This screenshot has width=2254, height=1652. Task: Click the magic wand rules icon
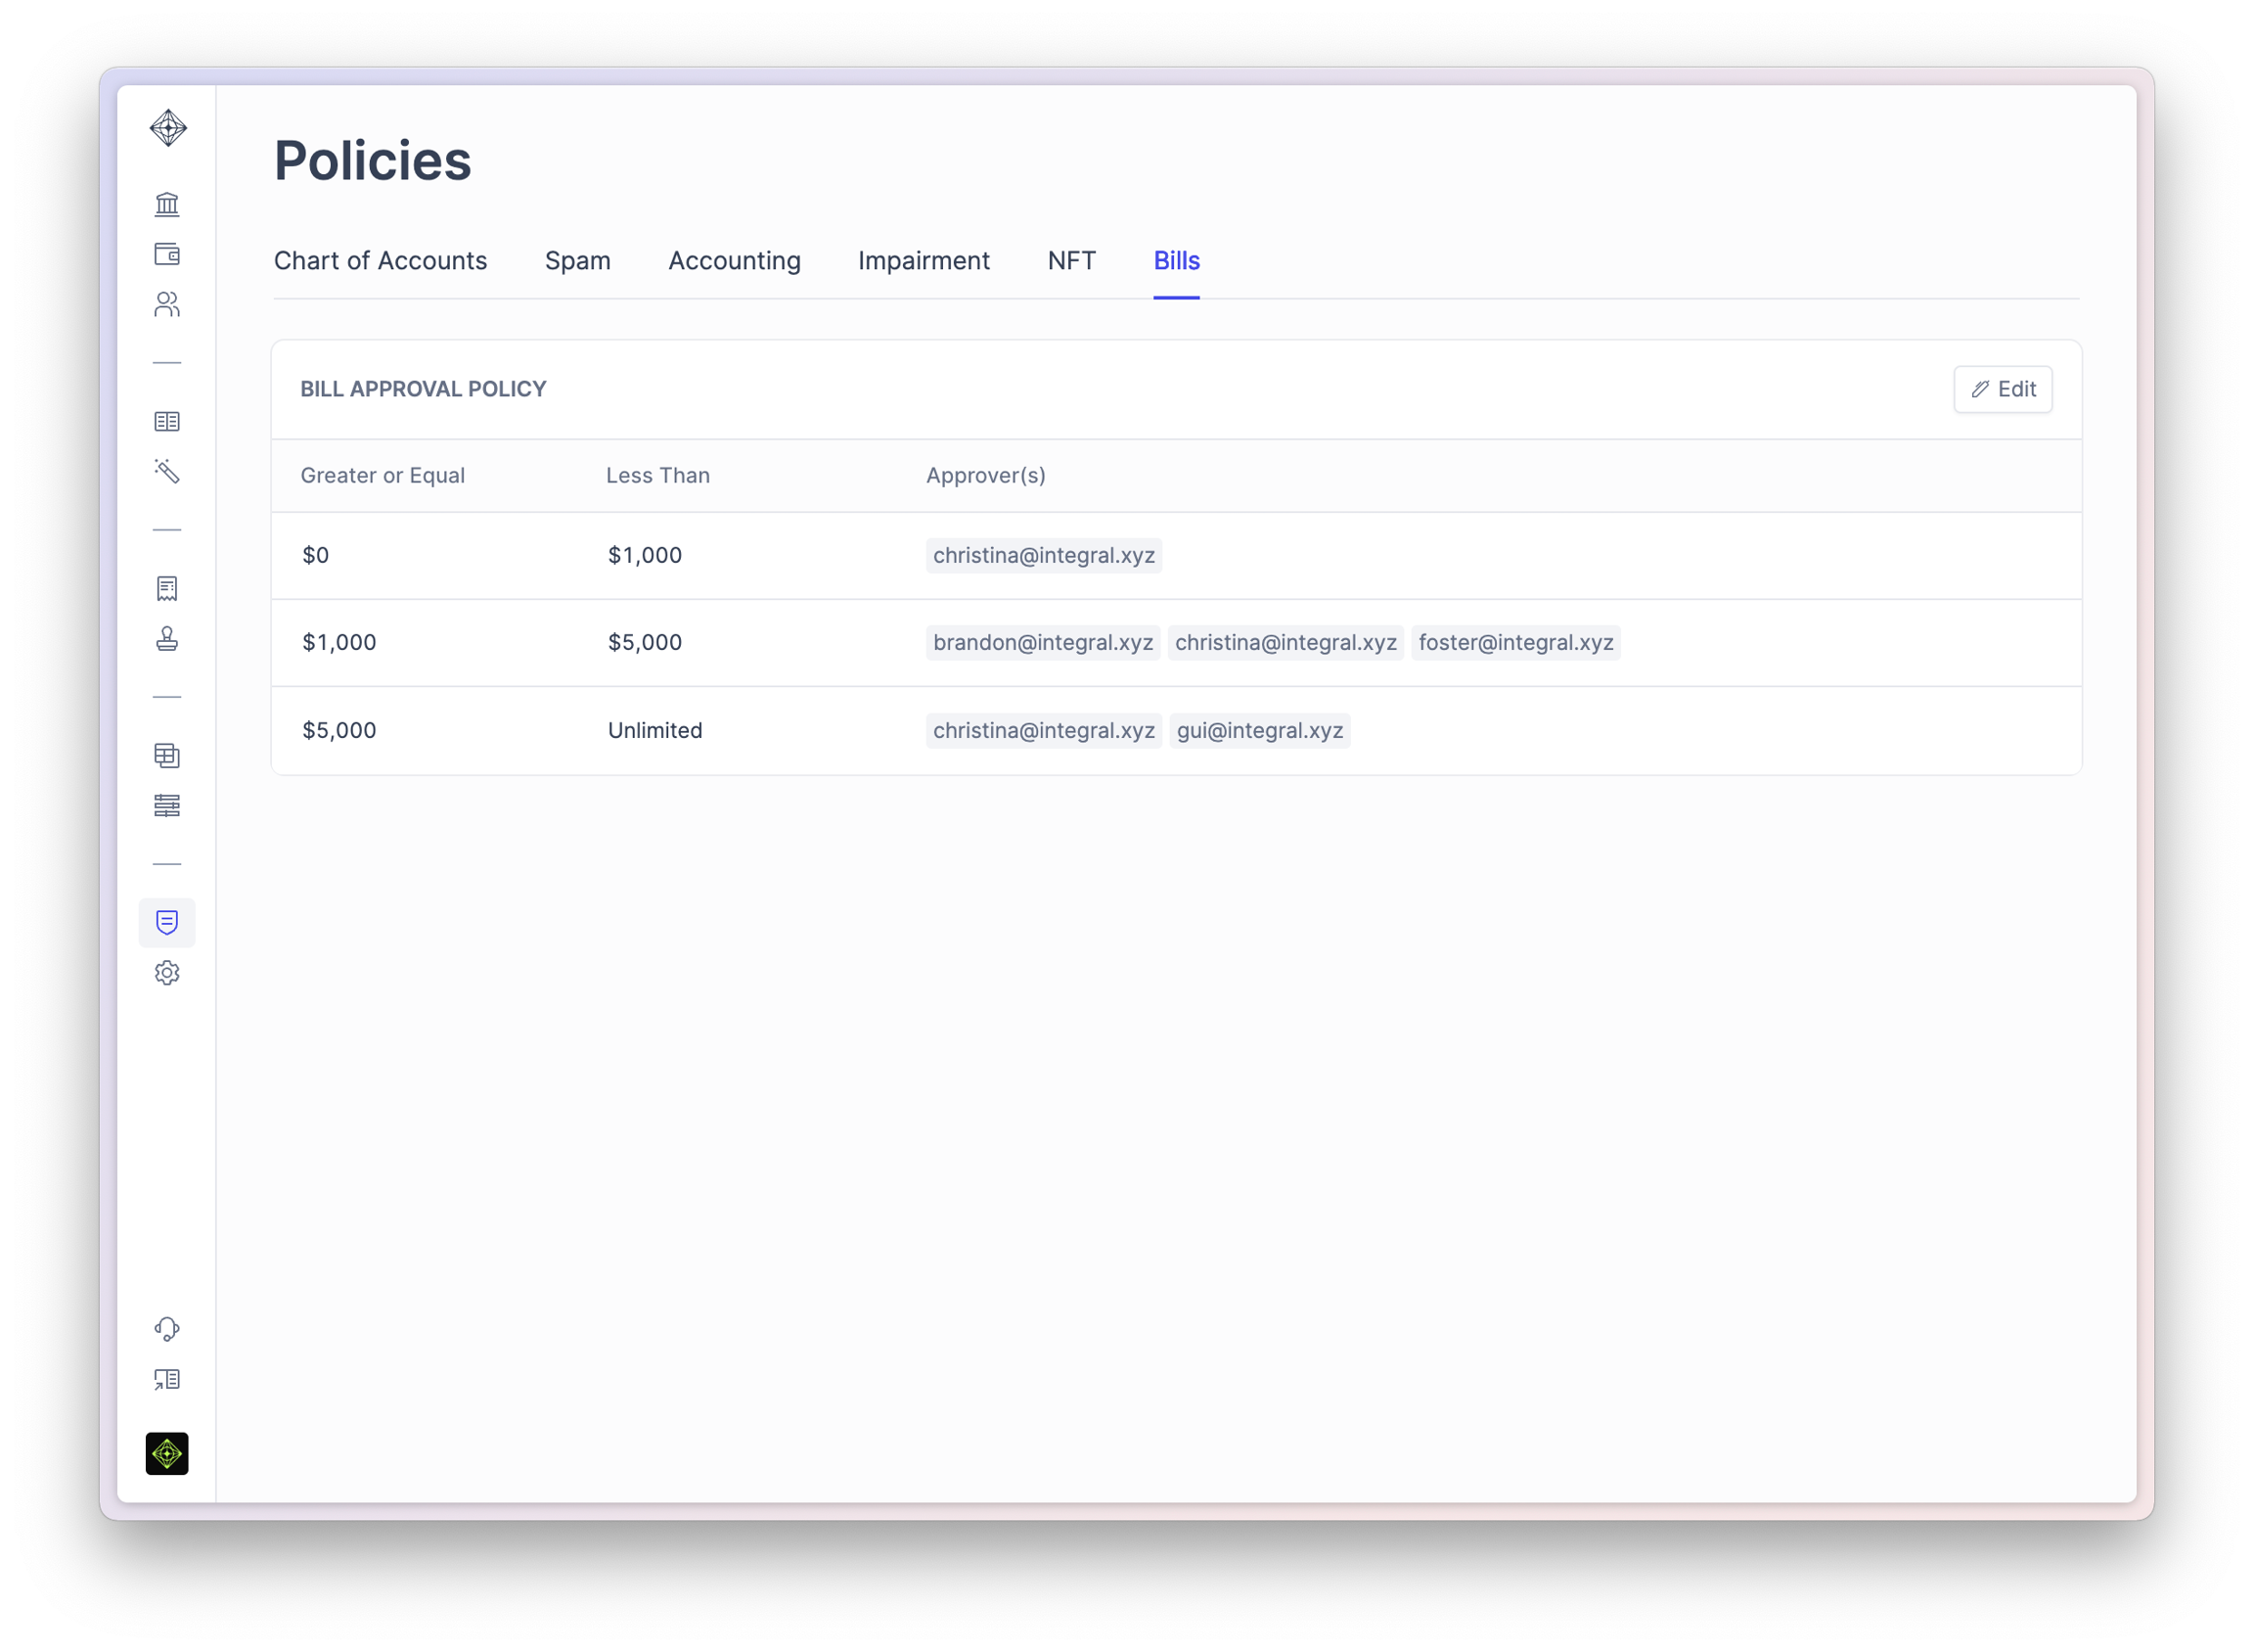click(167, 471)
